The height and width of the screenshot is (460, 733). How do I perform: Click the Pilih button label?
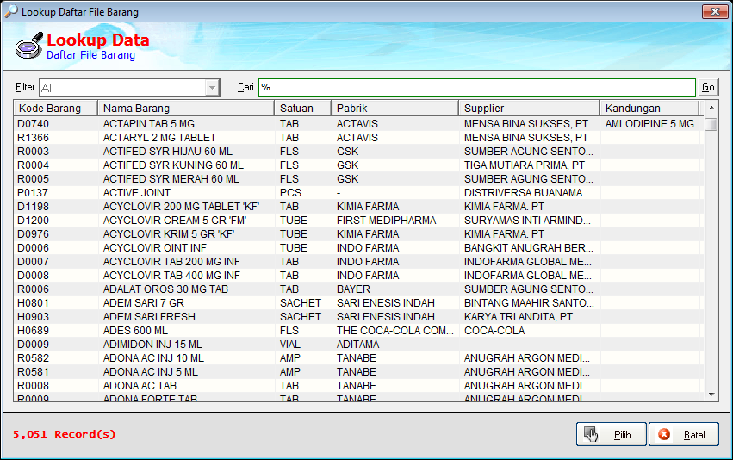point(622,435)
